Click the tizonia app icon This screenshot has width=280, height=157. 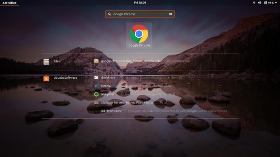96,86
